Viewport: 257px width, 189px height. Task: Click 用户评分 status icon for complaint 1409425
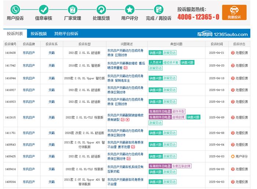click(233, 156)
